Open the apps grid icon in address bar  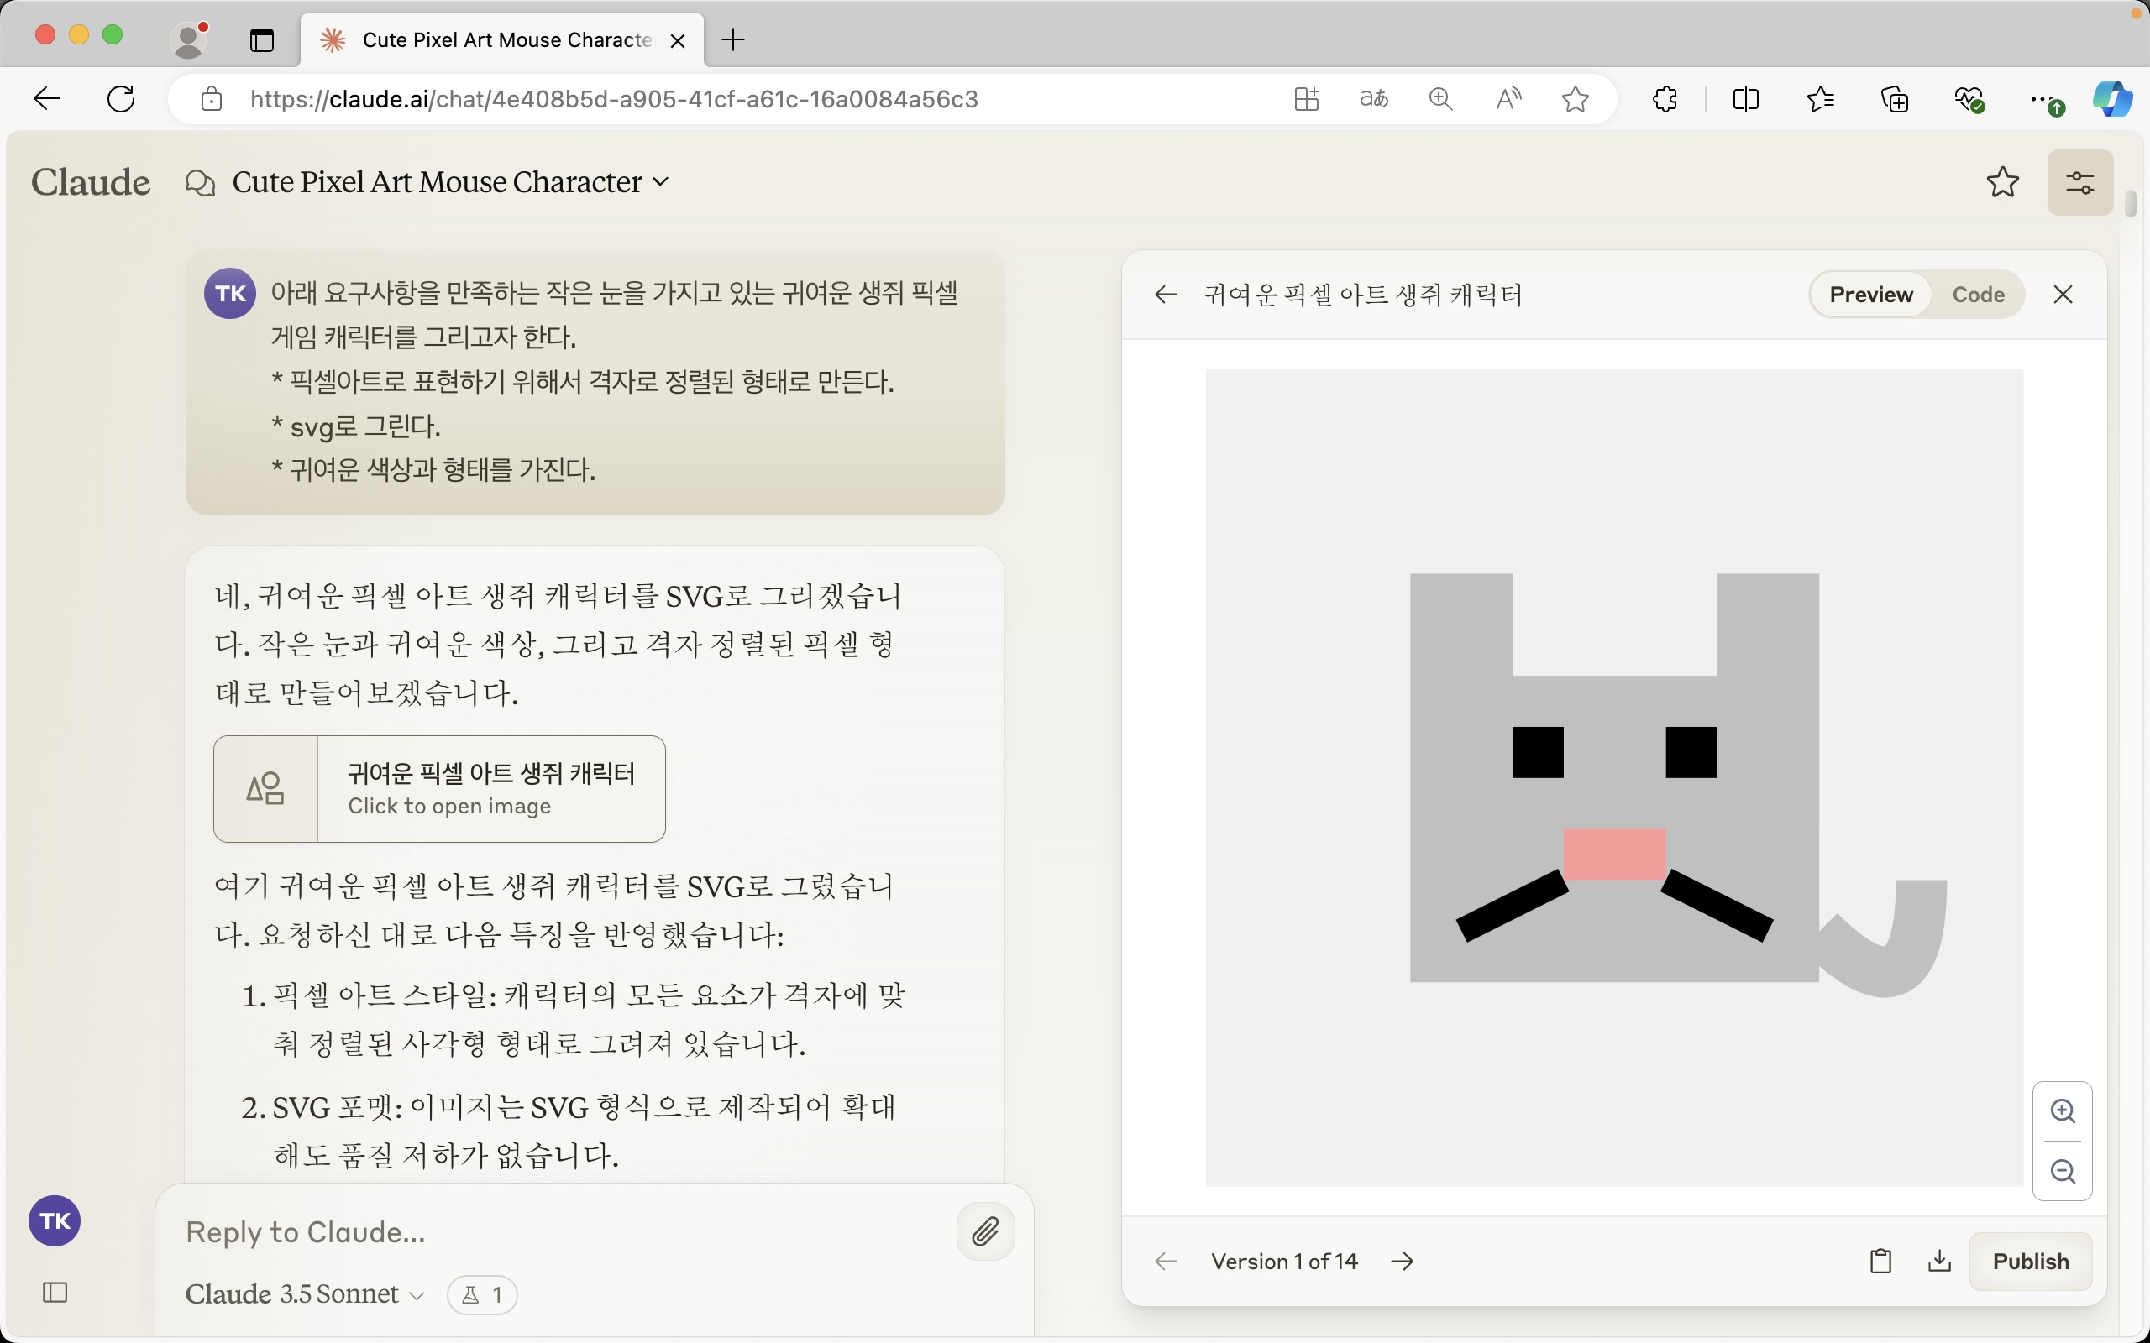(1306, 98)
